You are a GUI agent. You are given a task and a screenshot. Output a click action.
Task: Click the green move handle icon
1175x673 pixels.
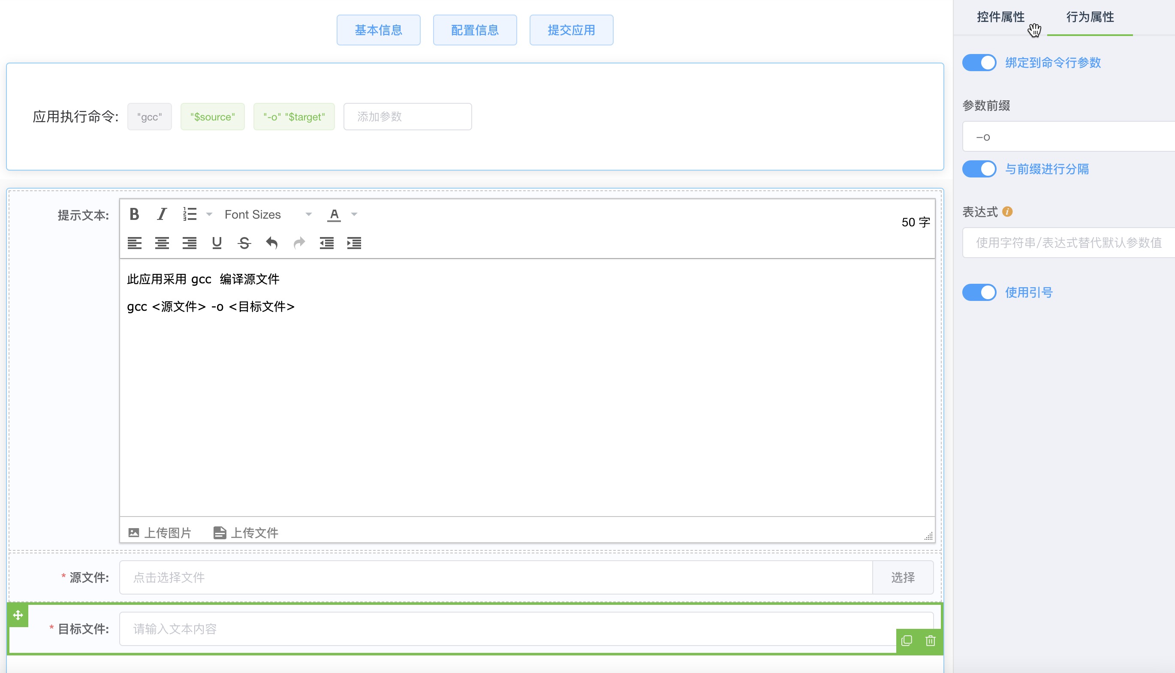point(18,615)
